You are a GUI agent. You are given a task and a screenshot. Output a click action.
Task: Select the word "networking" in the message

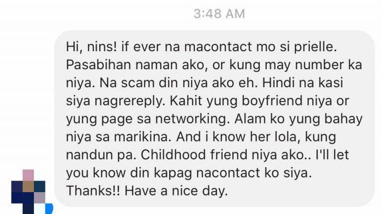(x=191, y=119)
